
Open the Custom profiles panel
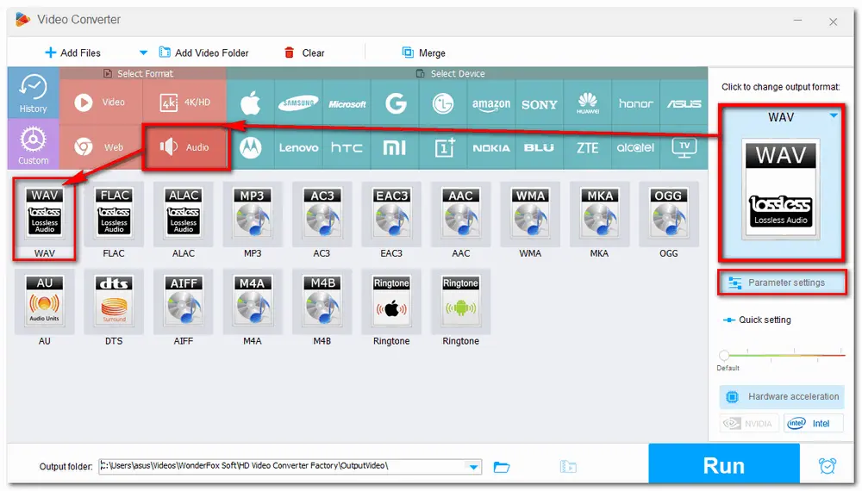pyautogui.click(x=33, y=145)
